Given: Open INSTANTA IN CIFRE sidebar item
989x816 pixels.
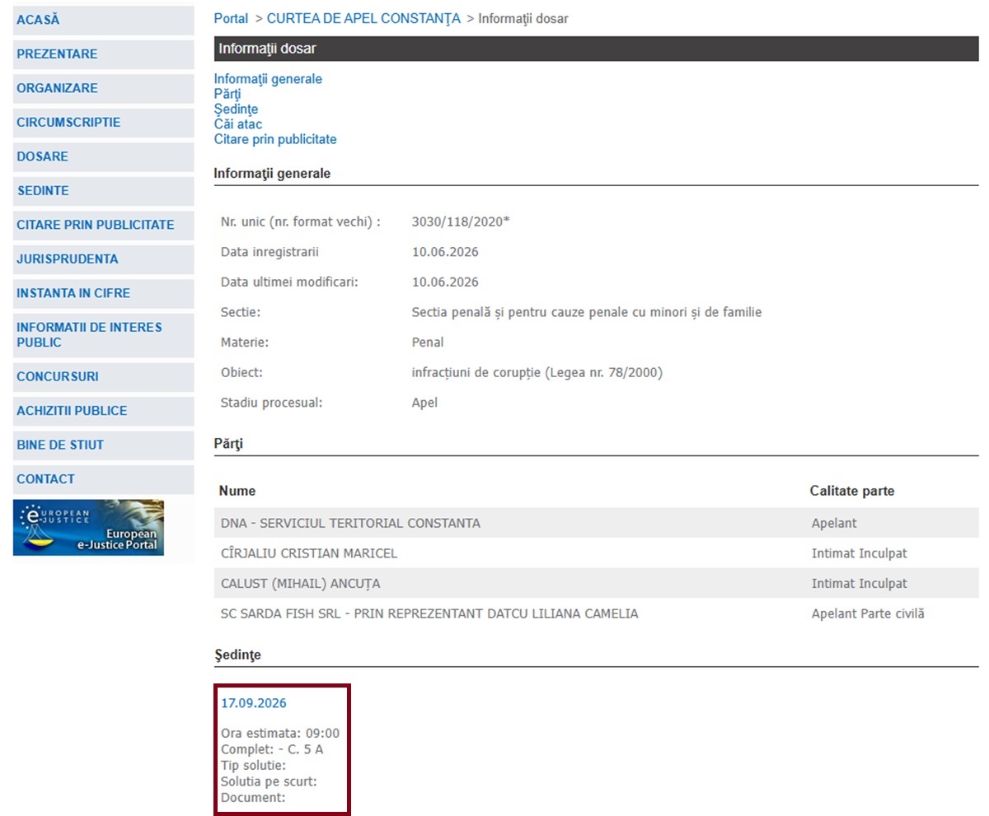Looking at the screenshot, I should tap(103, 293).
